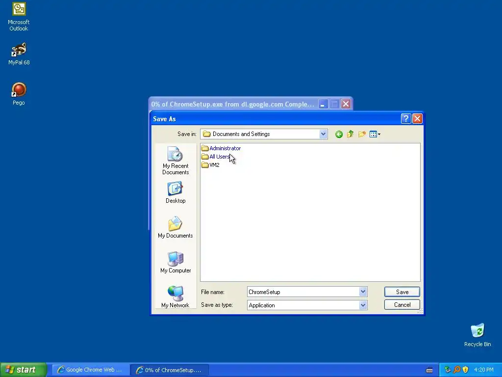Select My Documents in places bar
Screen dimensions: 502x377
pyautogui.click(x=176, y=227)
